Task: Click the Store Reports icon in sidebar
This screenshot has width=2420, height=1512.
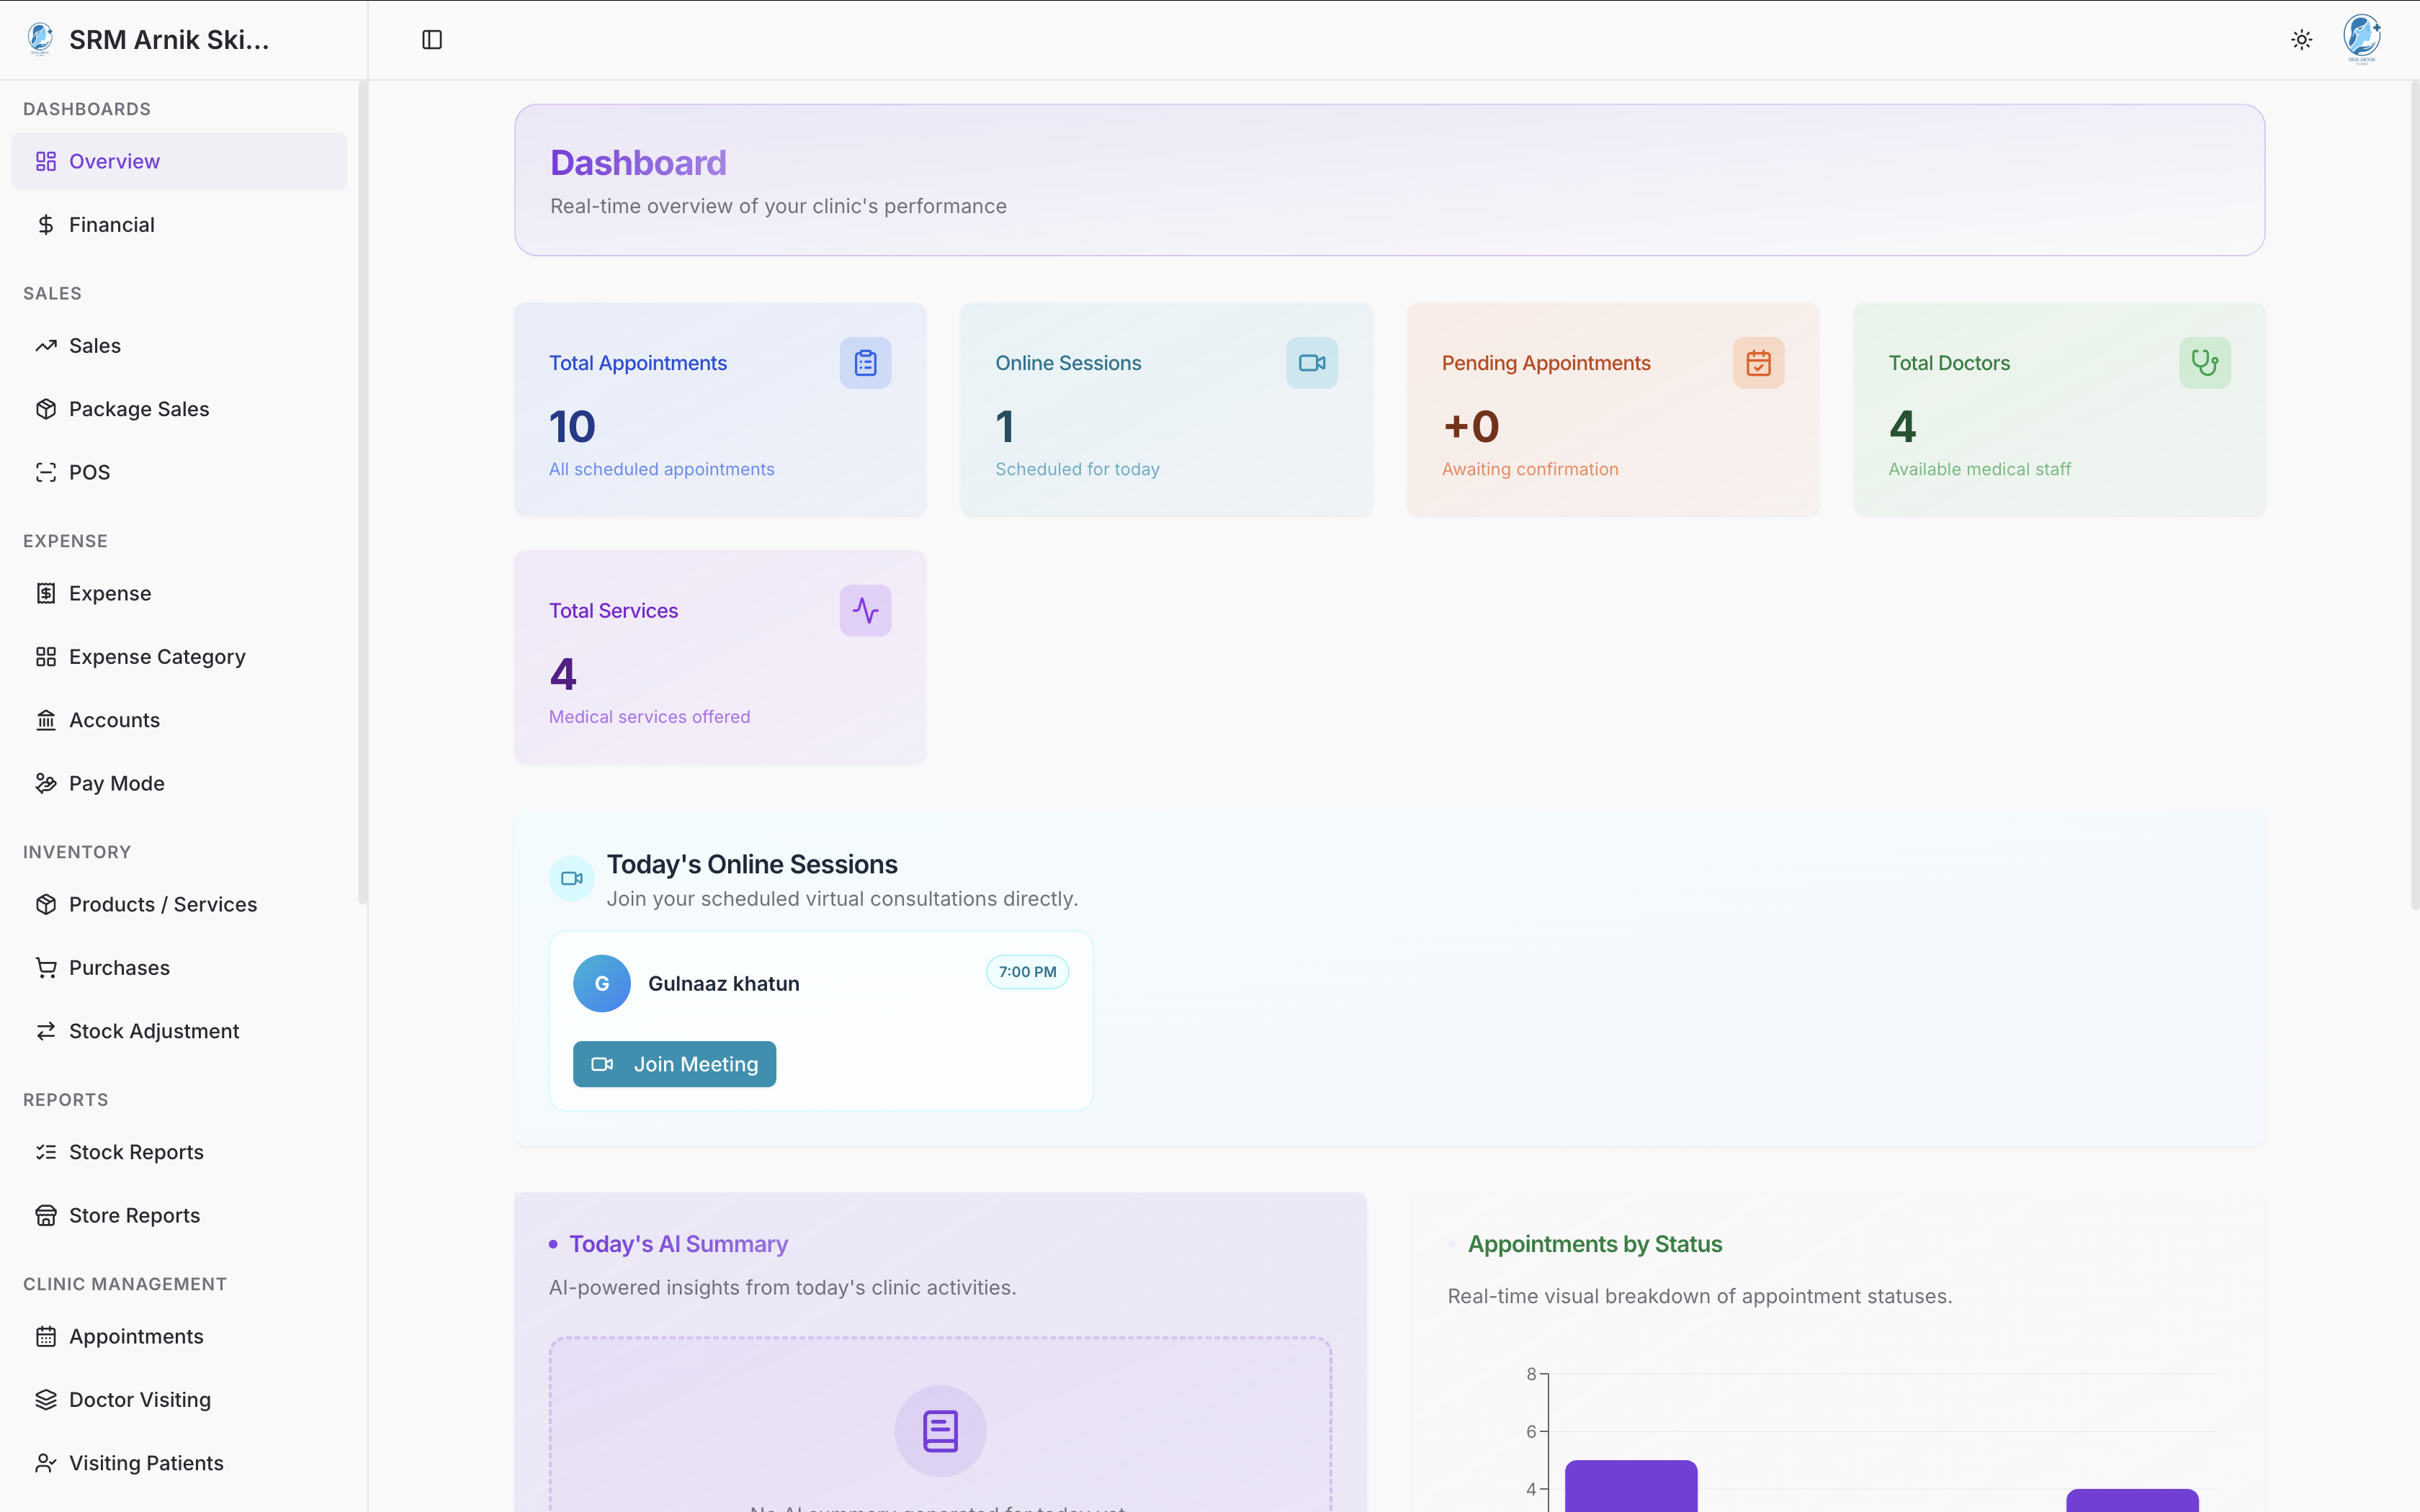Action: tap(46, 1215)
